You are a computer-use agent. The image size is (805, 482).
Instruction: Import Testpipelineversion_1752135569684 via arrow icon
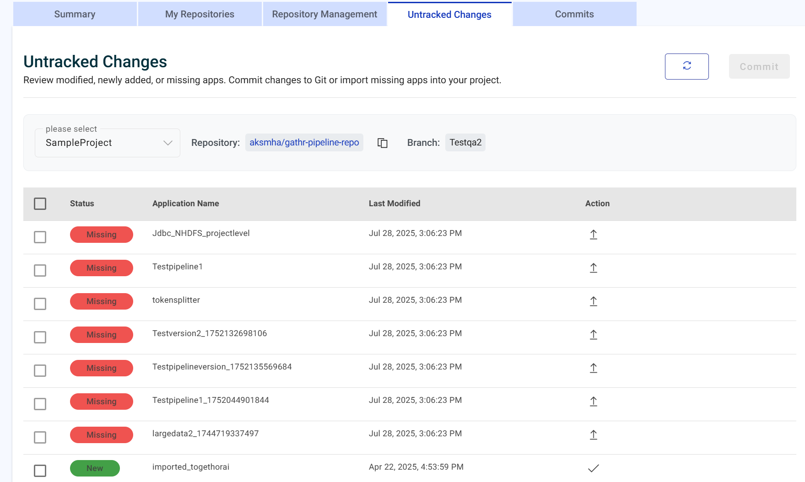(x=593, y=368)
